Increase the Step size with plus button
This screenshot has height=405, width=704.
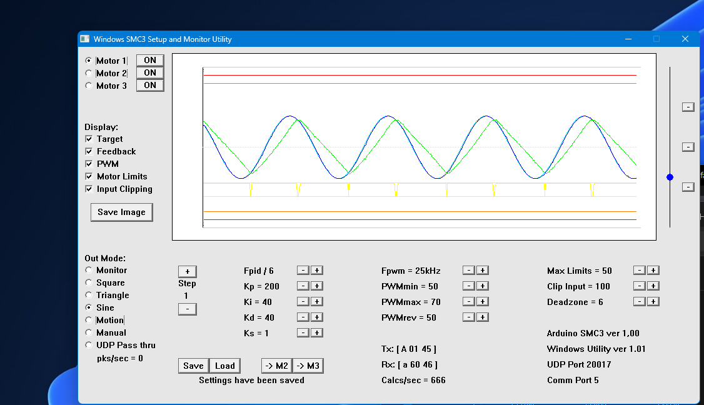click(x=187, y=271)
